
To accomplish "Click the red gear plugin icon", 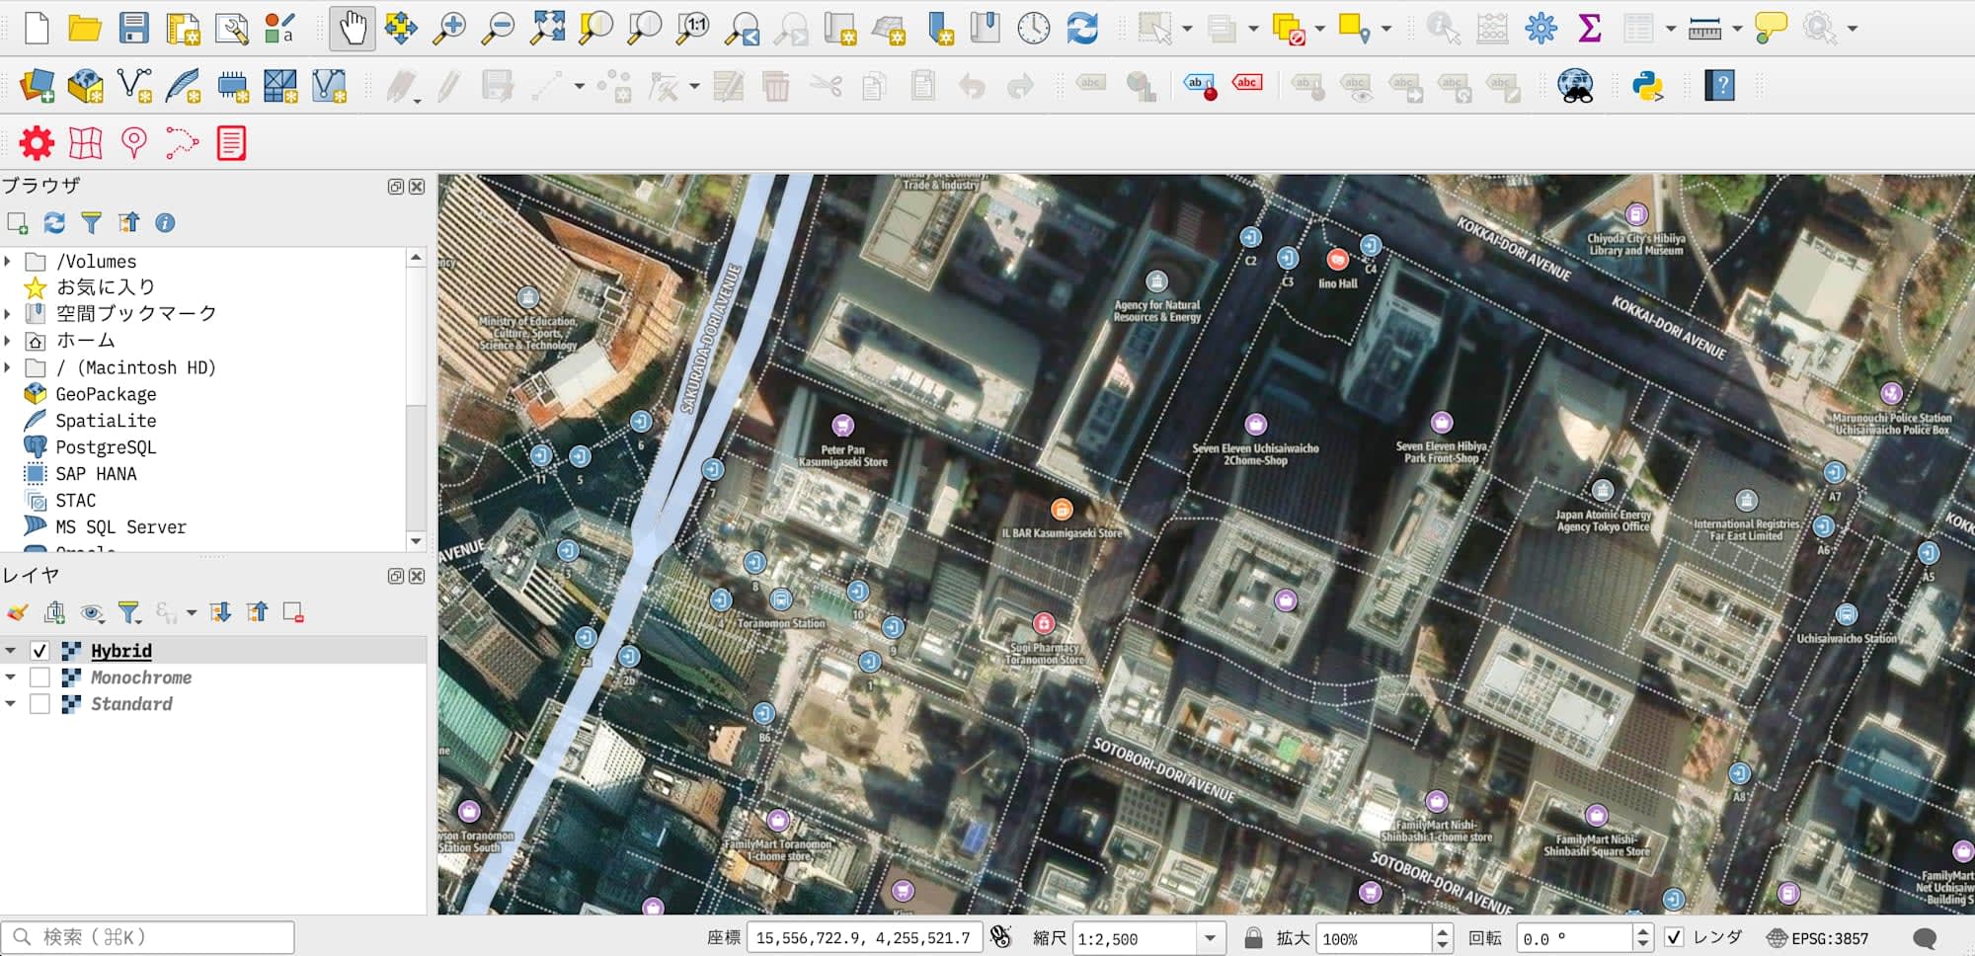I will point(37,143).
